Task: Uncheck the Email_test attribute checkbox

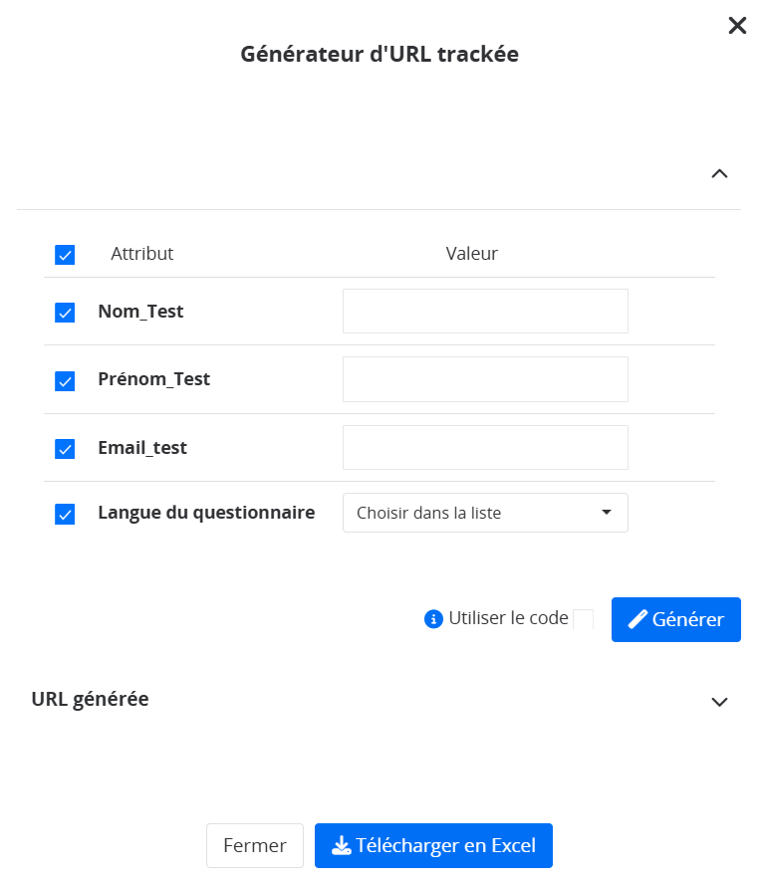Action: 65,449
